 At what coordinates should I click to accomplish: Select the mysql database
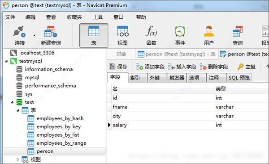pos(32,77)
